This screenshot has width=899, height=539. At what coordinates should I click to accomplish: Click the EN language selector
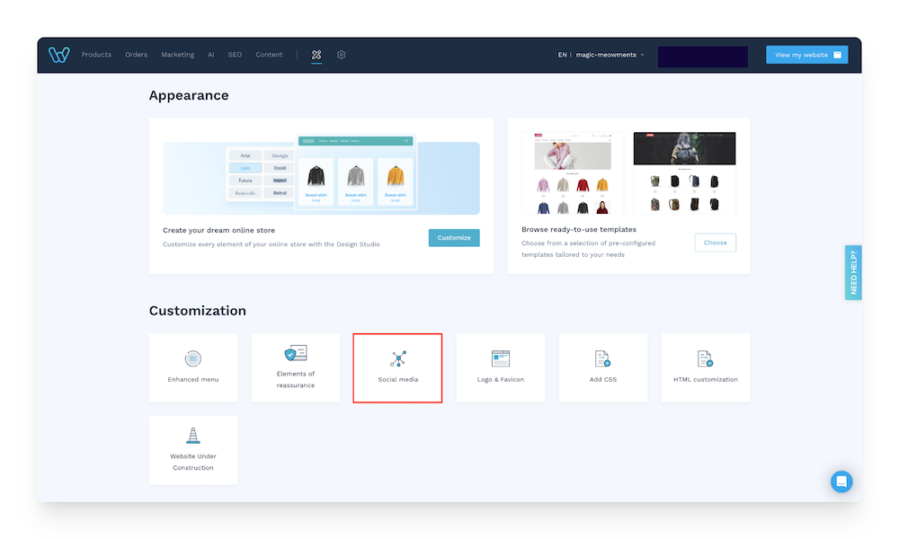pyautogui.click(x=562, y=55)
